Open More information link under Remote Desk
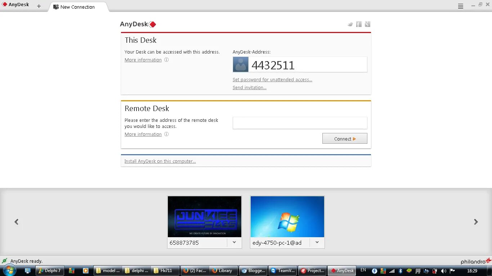 (143, 134)
